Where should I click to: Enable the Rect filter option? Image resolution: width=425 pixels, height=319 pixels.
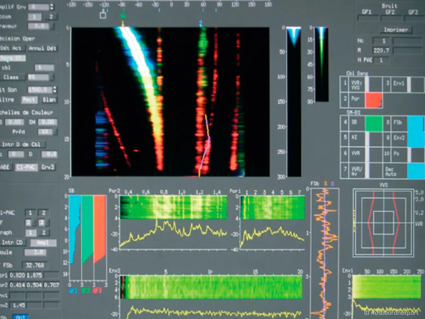[x=29, y=100]
